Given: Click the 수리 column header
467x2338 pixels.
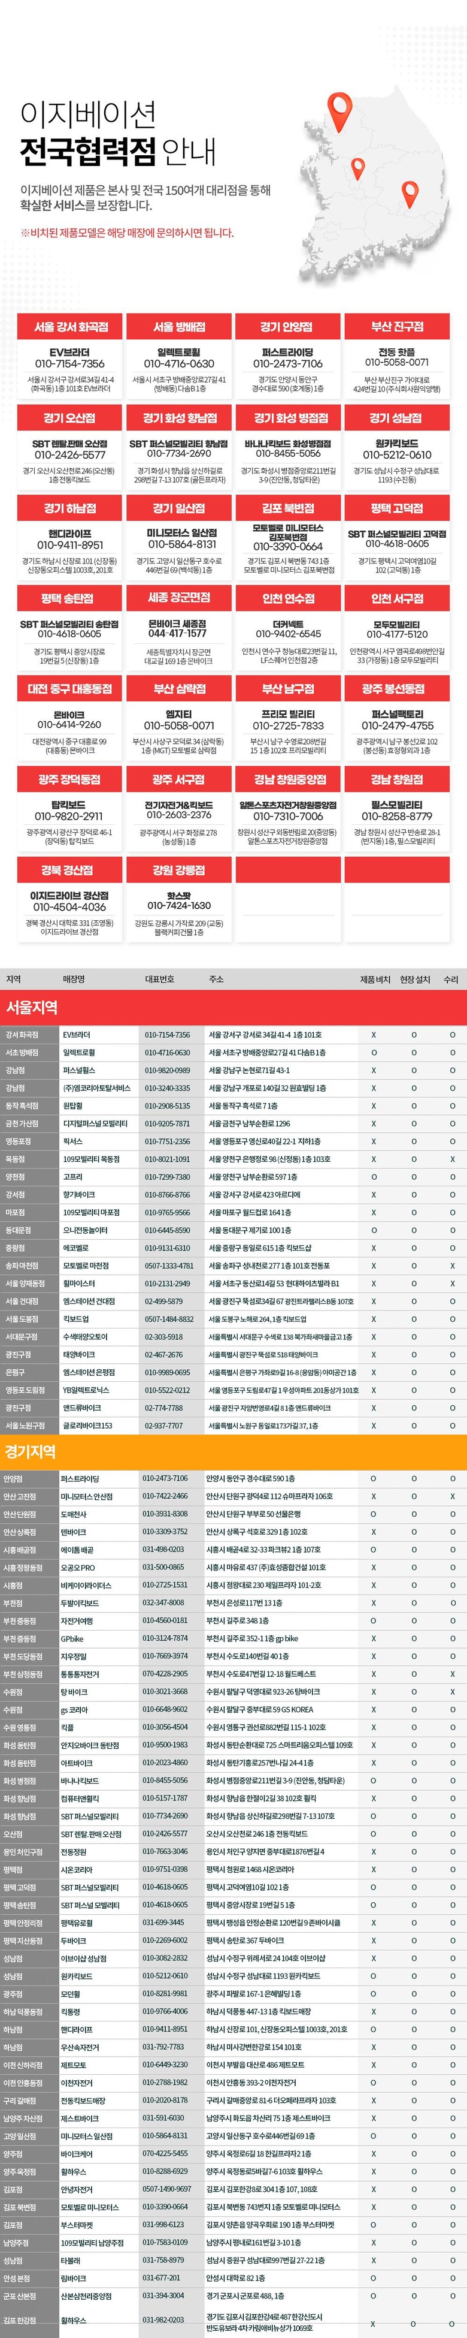Looking at the screenshot, I should 451,980.
